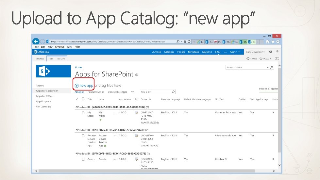This screenshot has height=180, width=320.
Task: Click the SharePoint site logo
Action: click(54, 71)
